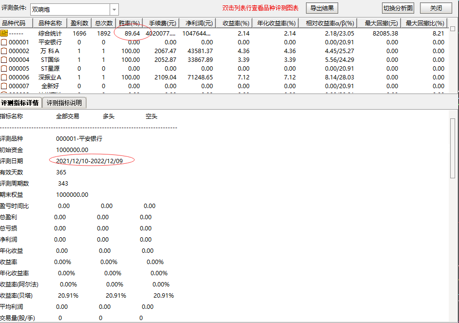
Task: Select the ST国华 stock name cell
Action: 50,60
